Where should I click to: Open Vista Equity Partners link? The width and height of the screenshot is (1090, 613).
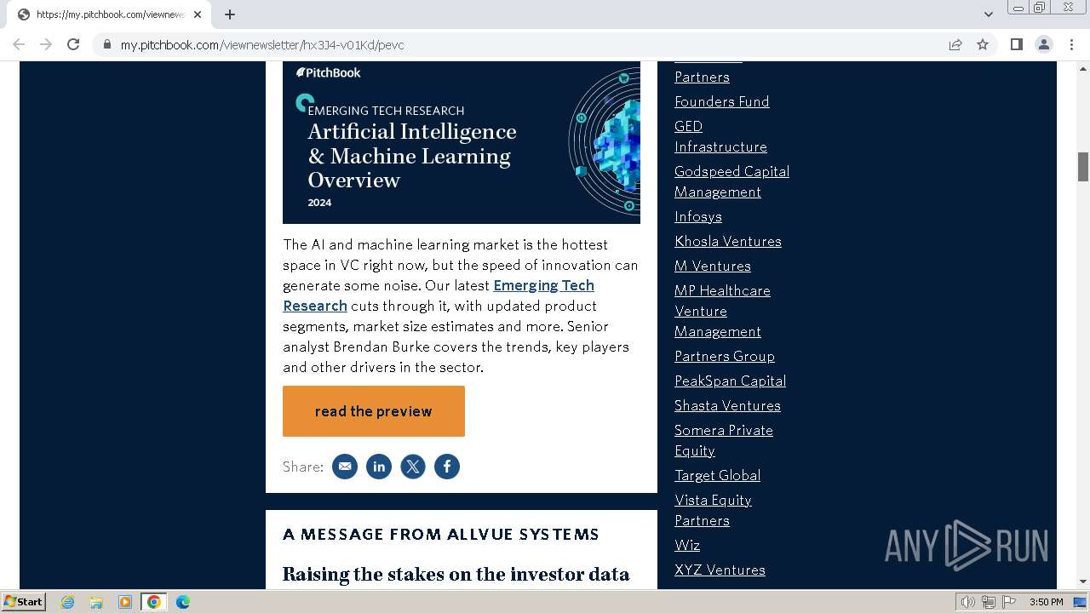713,510
